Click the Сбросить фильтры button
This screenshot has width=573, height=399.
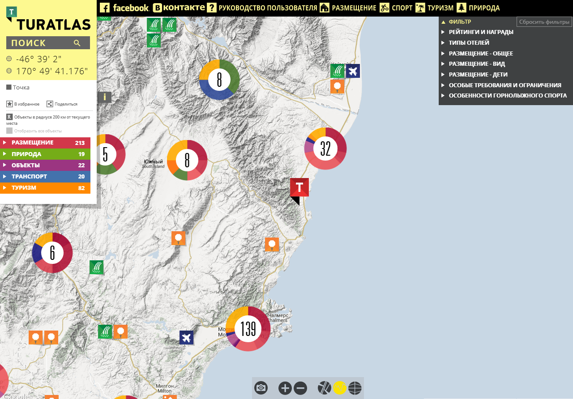point(544,21)
